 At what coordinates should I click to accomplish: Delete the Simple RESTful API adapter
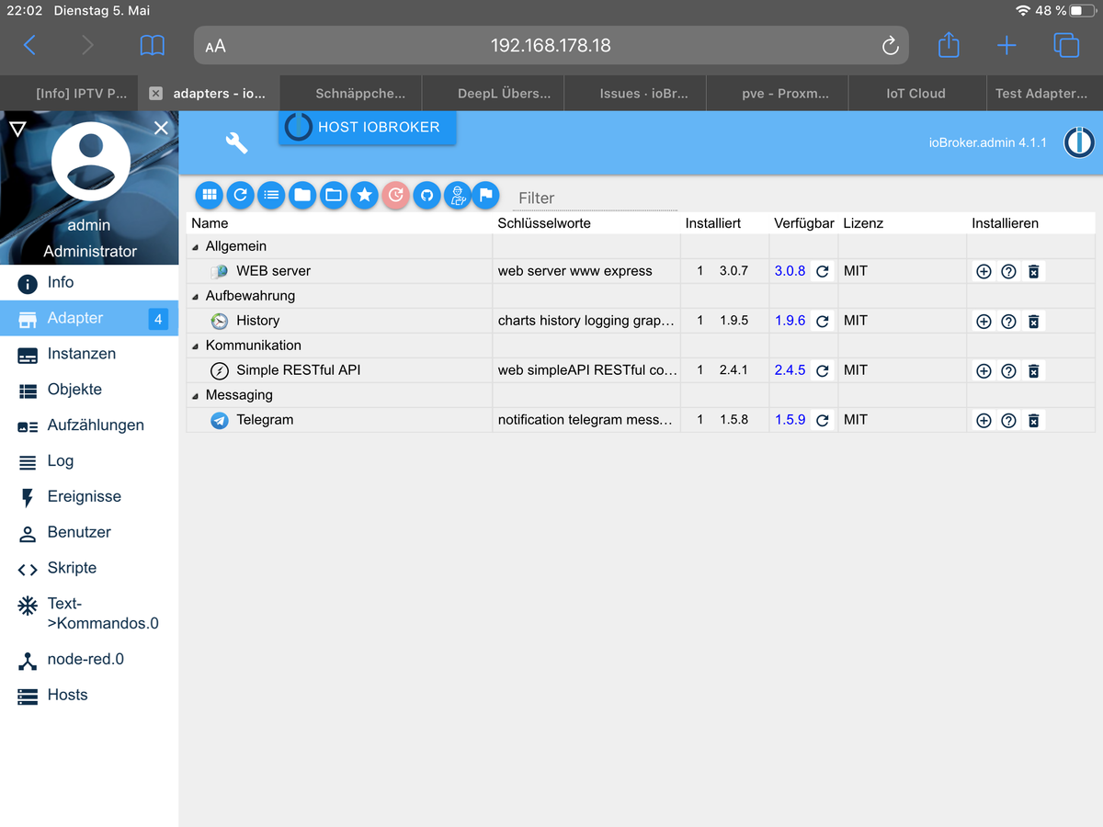[x=1033, y=370]
